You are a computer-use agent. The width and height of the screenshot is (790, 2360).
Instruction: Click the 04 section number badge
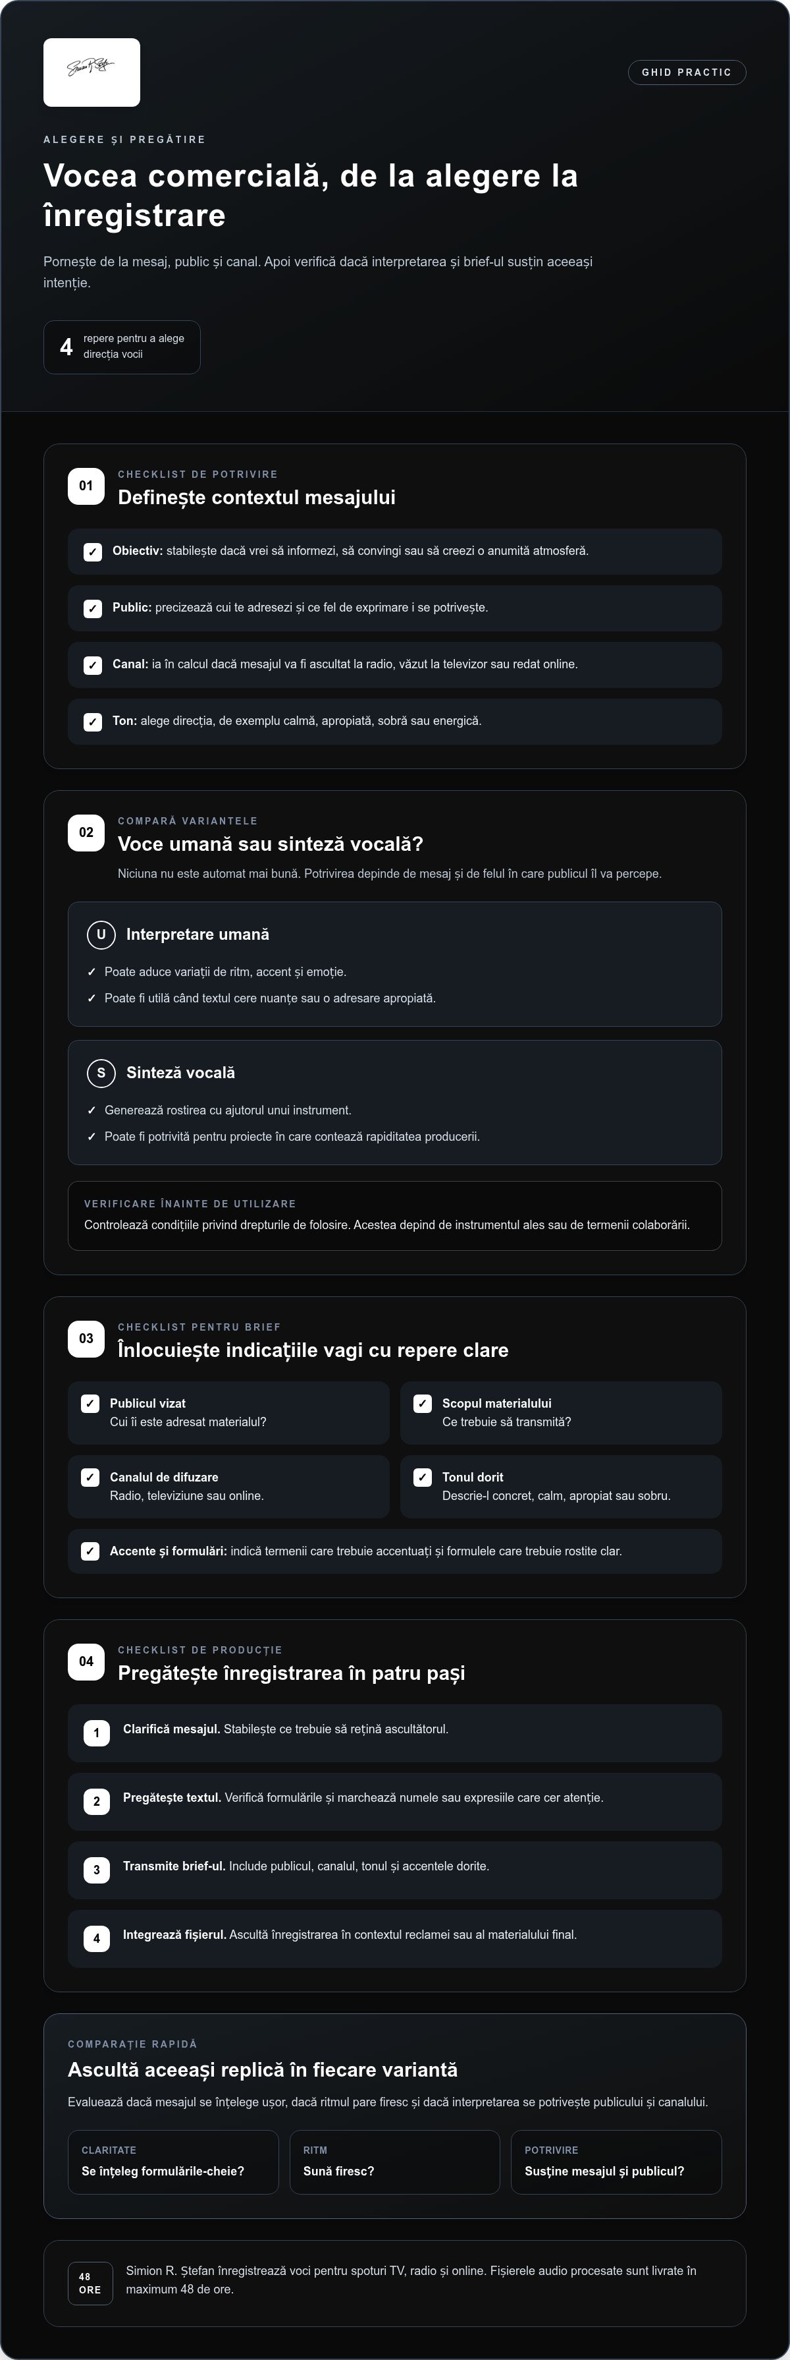(86, 1661)
